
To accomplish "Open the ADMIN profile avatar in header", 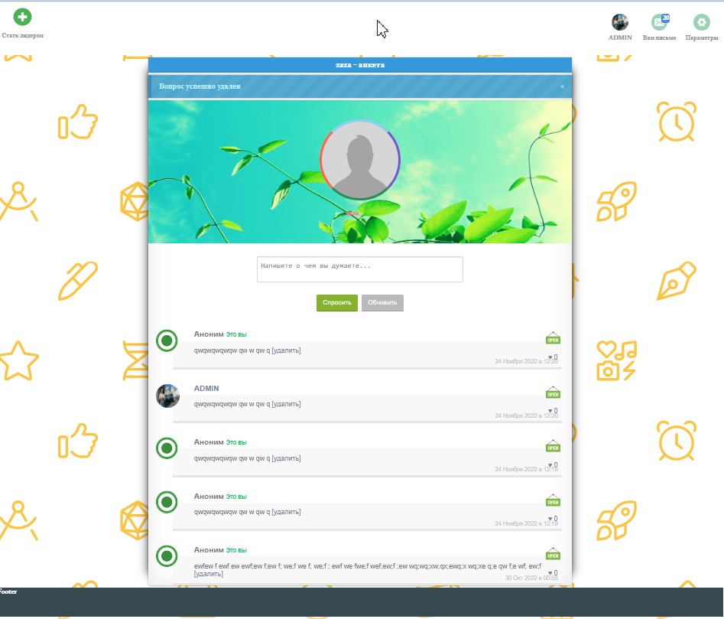I will point(620,22).
